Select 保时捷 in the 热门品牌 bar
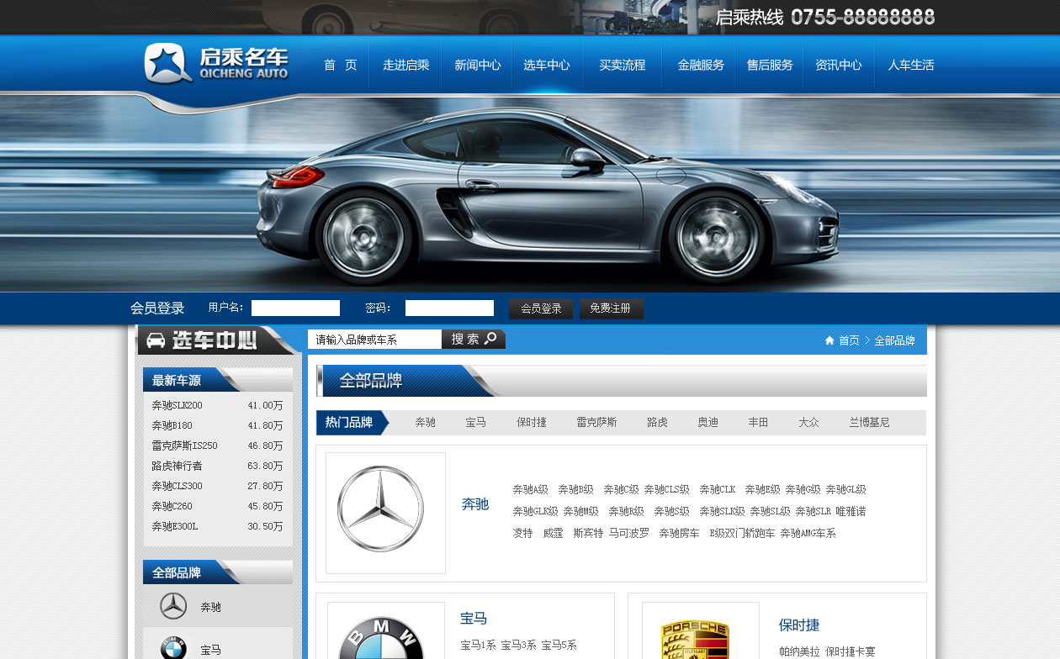The height and width of the screenshot is (659, 1060). 531,422
